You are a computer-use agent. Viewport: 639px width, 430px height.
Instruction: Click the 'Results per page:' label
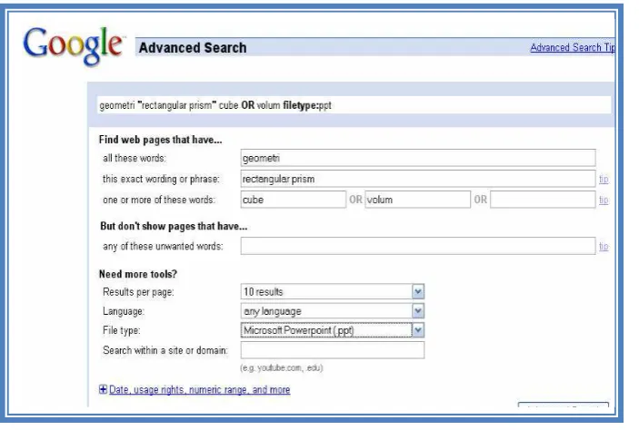click(x=138, y=292)
